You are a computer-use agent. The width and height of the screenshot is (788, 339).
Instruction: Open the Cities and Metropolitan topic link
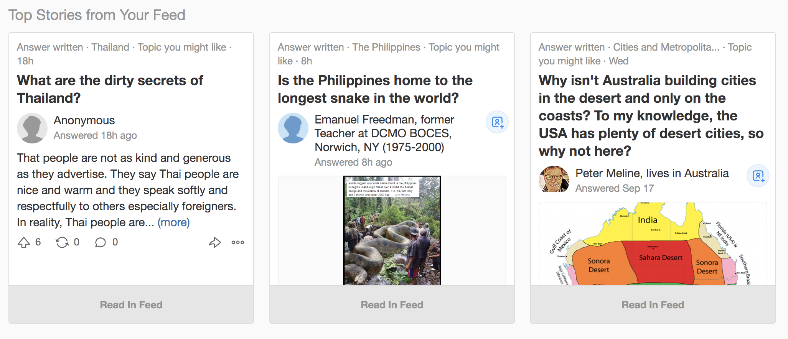pyautogui.click(x=666, y=47)
